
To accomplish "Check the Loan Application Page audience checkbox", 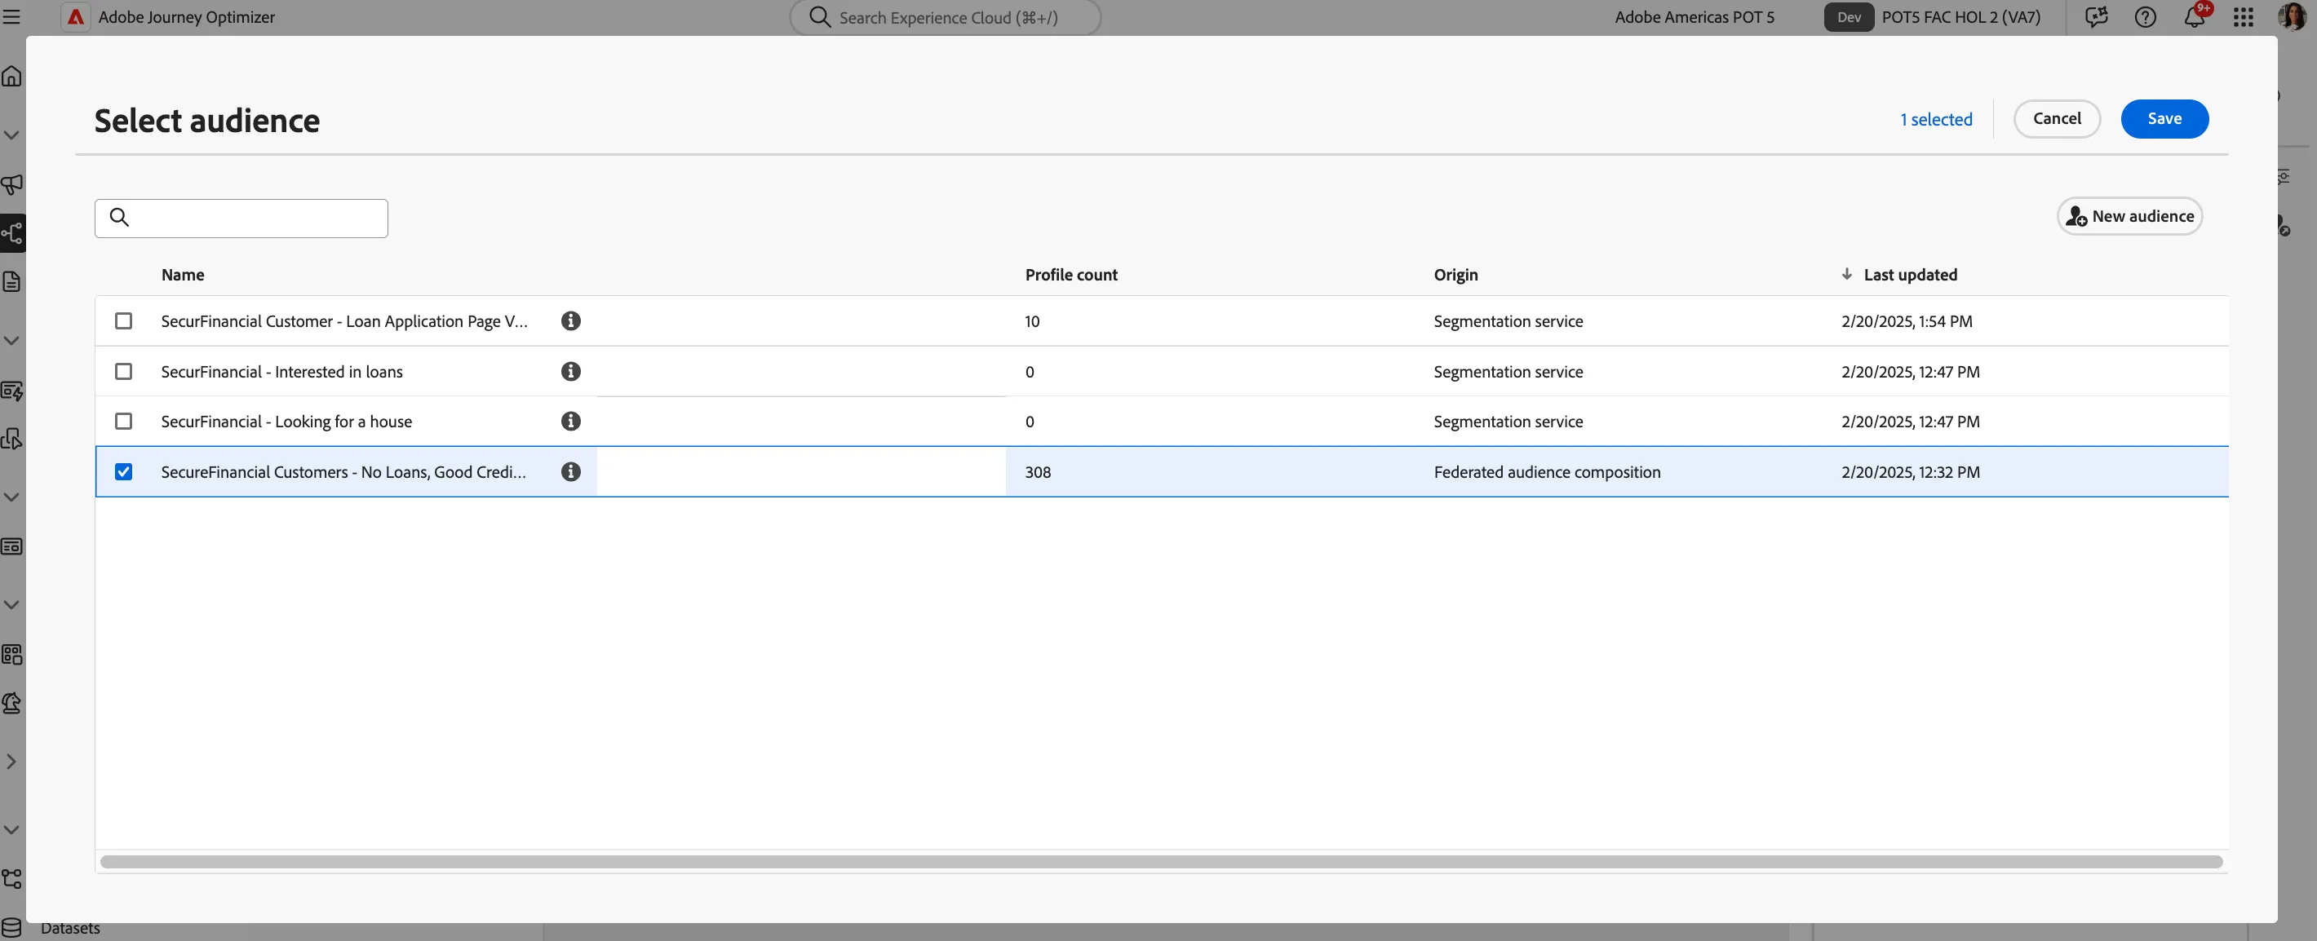I will [123, 320].
